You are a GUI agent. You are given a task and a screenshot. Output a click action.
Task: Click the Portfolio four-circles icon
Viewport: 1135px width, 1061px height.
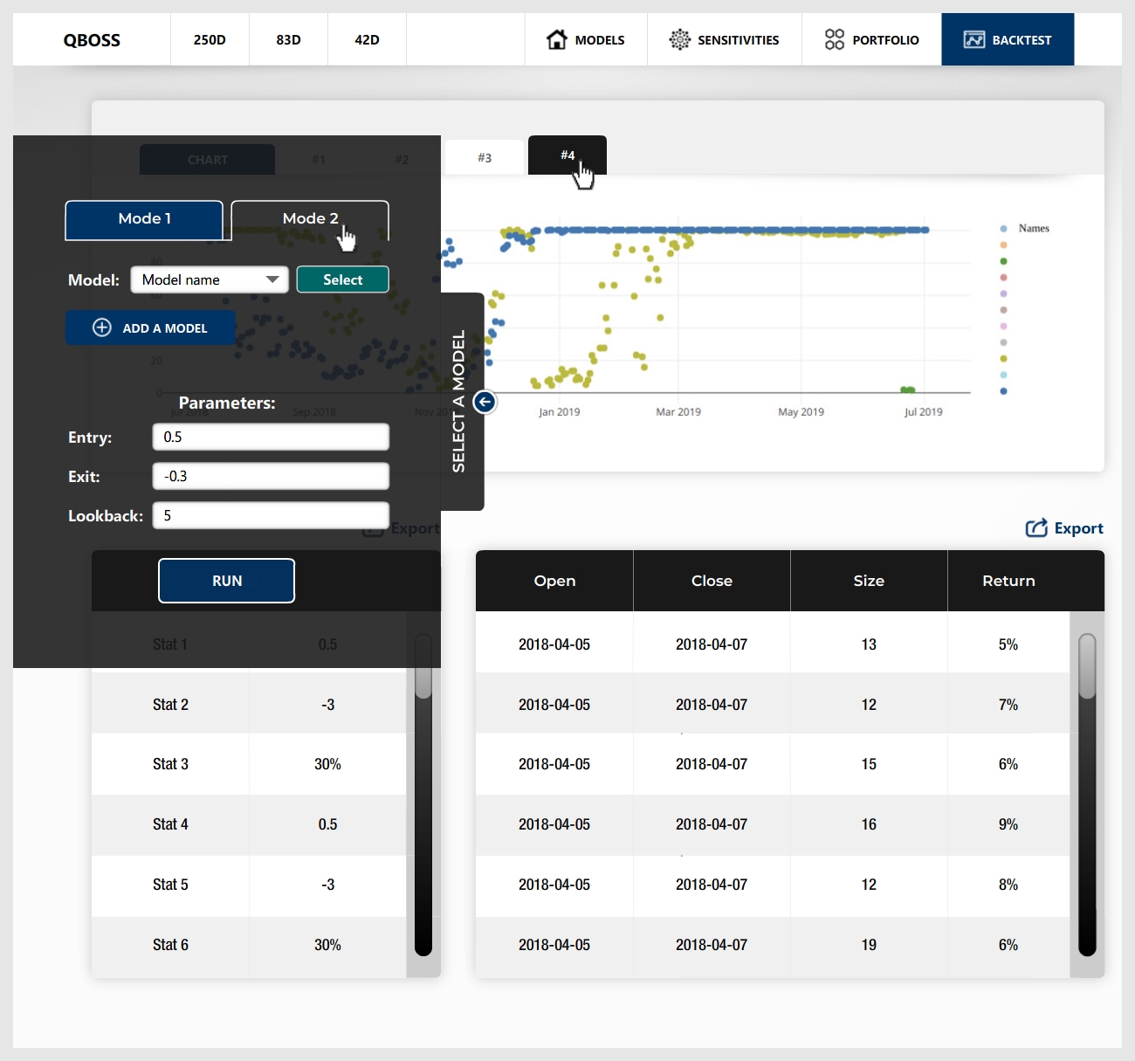pyautogui.click(x=834, y=39)
